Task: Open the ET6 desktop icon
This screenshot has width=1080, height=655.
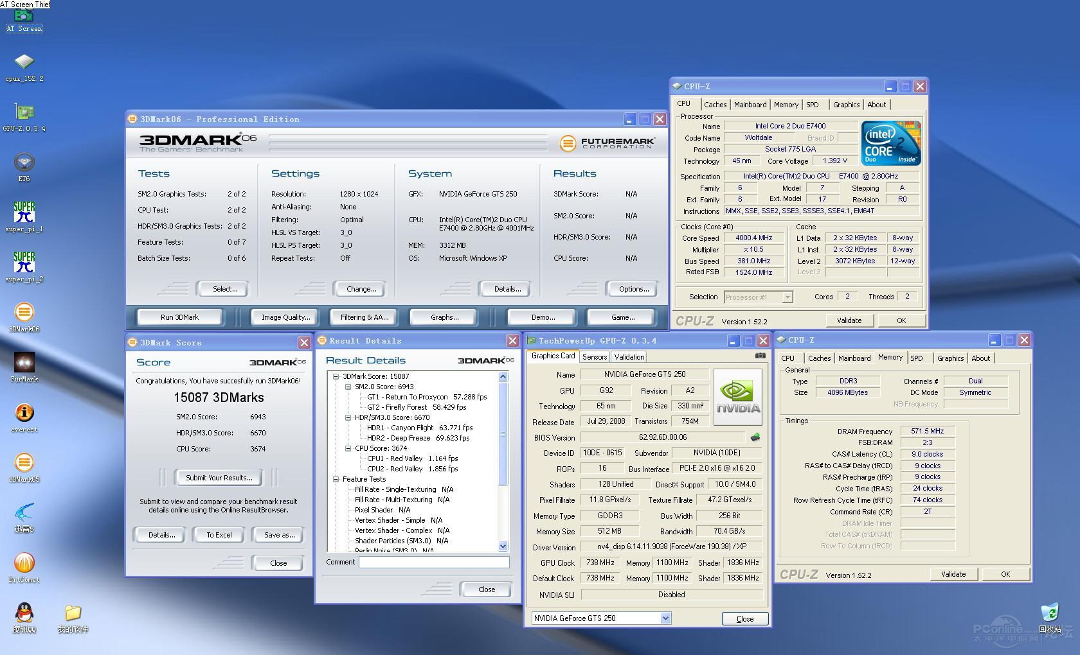Action: [x=24, y=168]
